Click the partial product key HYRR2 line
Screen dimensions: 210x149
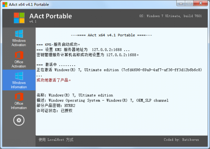[x=56, y=105]
